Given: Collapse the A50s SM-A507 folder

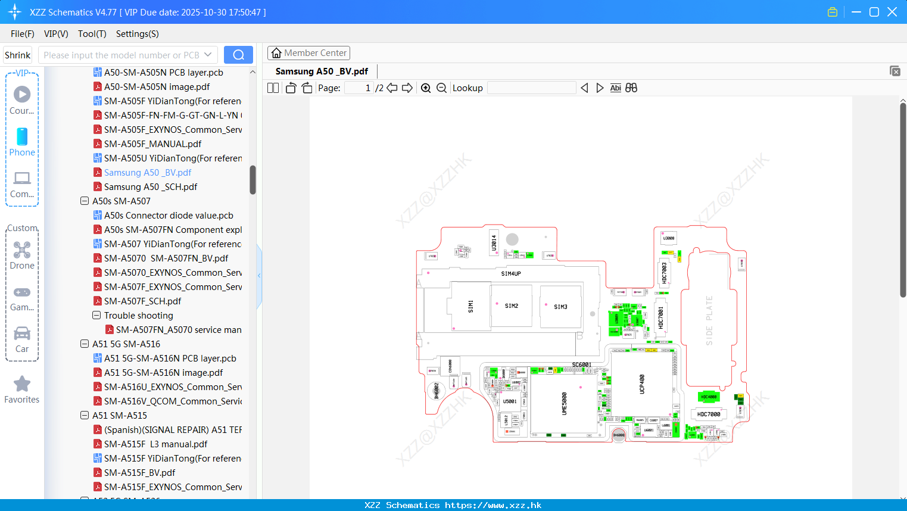Looking at the screenshot, I should point(85,201).
